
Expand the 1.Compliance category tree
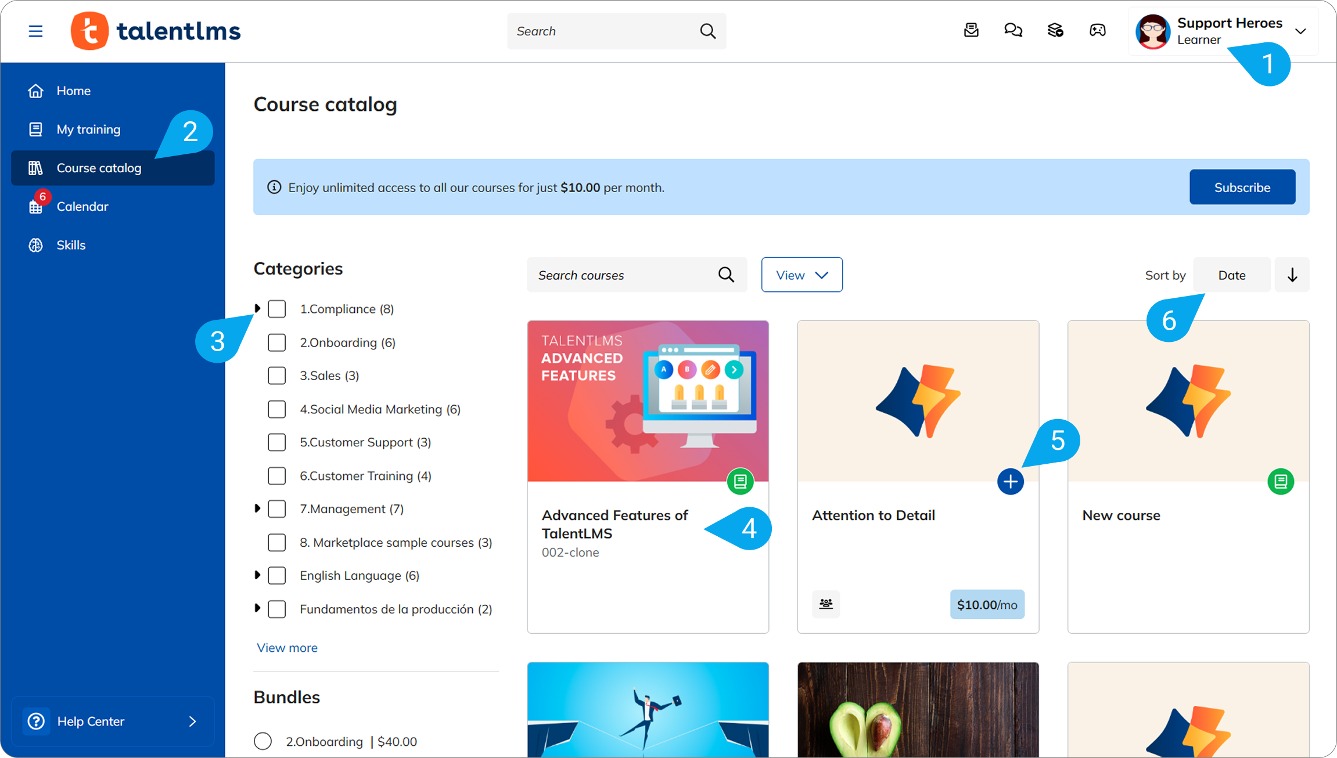coord(258,308)
